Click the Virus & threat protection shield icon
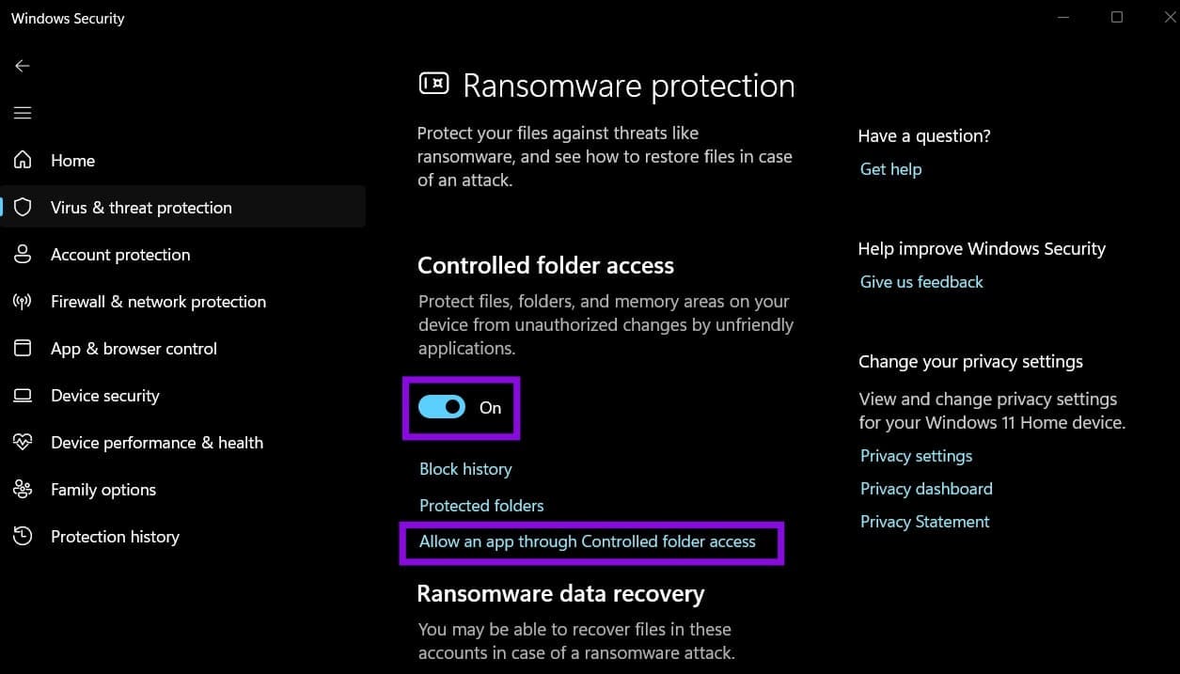The width and height of the screenshot is (1180, 674). click(x=23, y=207)
